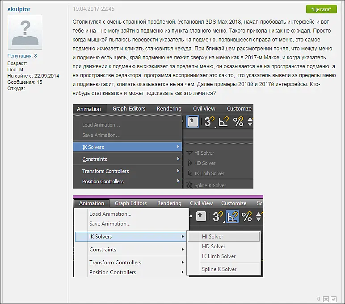Select IK Solvers entry in light menu
Image resolution: width=345 pixels, height=304 pixels.
coord(131,237)
